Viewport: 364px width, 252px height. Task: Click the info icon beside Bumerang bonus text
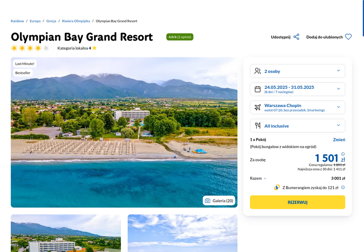point(343,187)
